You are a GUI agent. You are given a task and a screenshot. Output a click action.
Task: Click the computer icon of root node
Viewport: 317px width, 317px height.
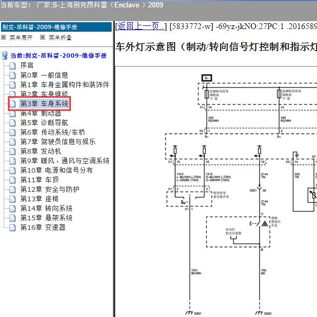click(5, 55)
